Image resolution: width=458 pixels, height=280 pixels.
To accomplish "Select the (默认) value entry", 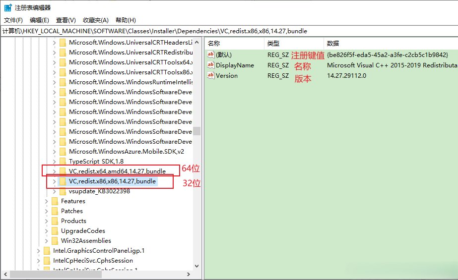I will 224,55.
